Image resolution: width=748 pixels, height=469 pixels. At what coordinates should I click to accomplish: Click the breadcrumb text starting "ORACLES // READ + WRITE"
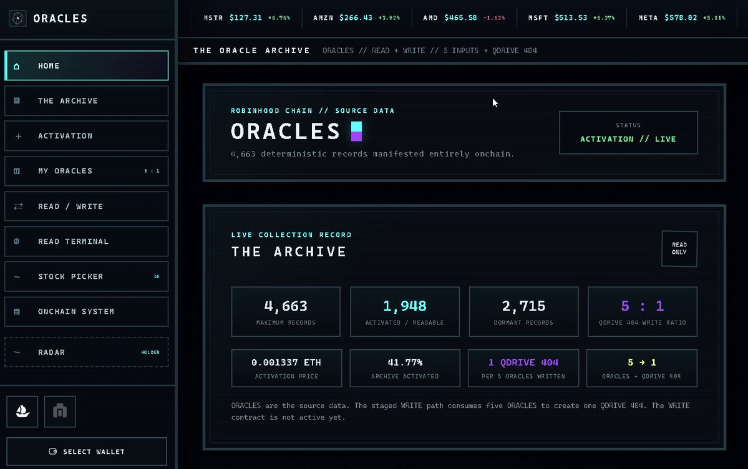tap(429, 51)
